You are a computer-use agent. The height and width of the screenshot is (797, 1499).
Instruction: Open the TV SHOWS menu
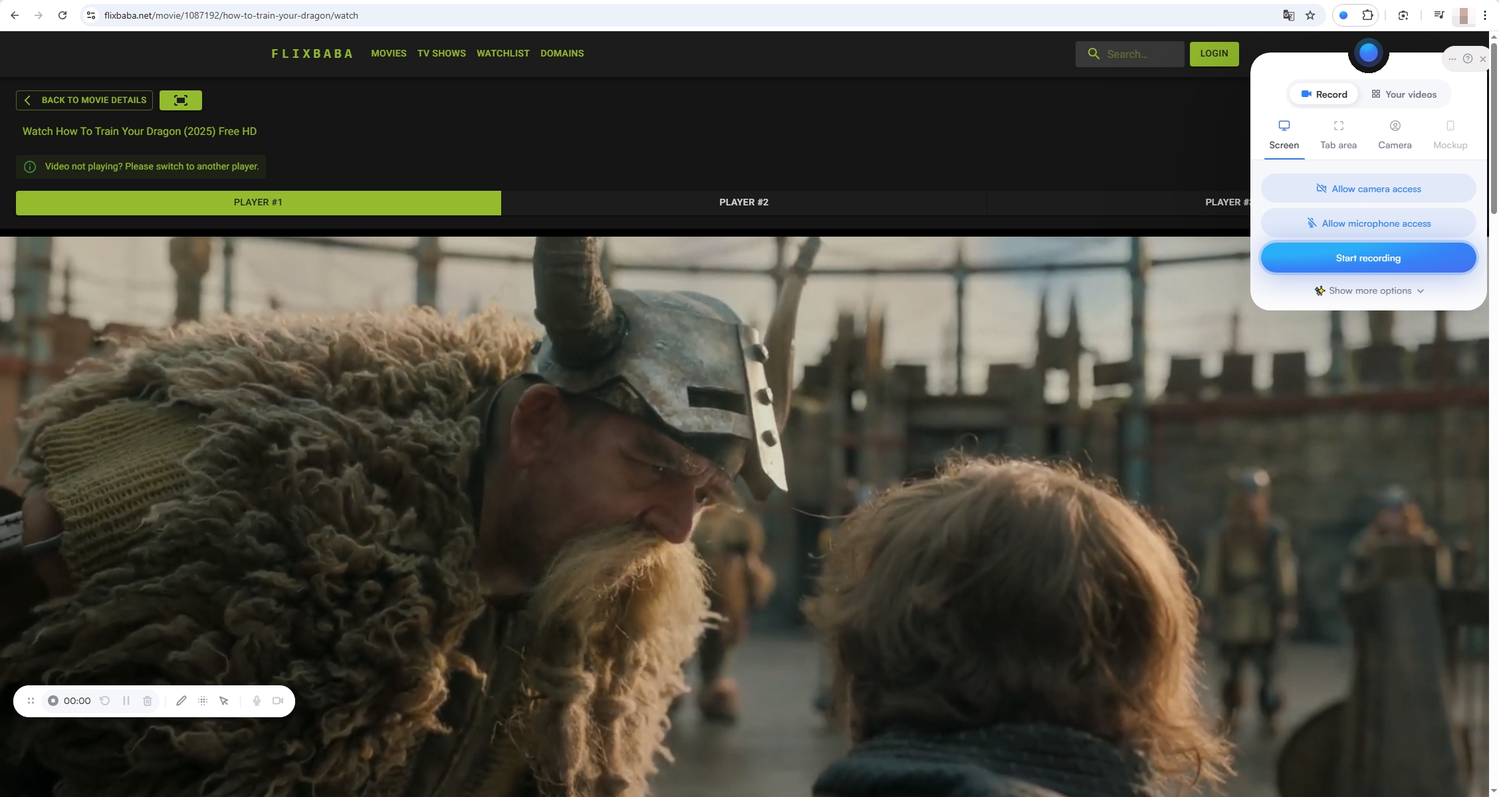click(x=441, y=53)
